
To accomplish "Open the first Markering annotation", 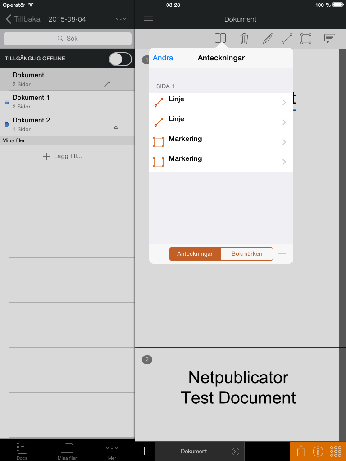I will (x=221, y=142).
